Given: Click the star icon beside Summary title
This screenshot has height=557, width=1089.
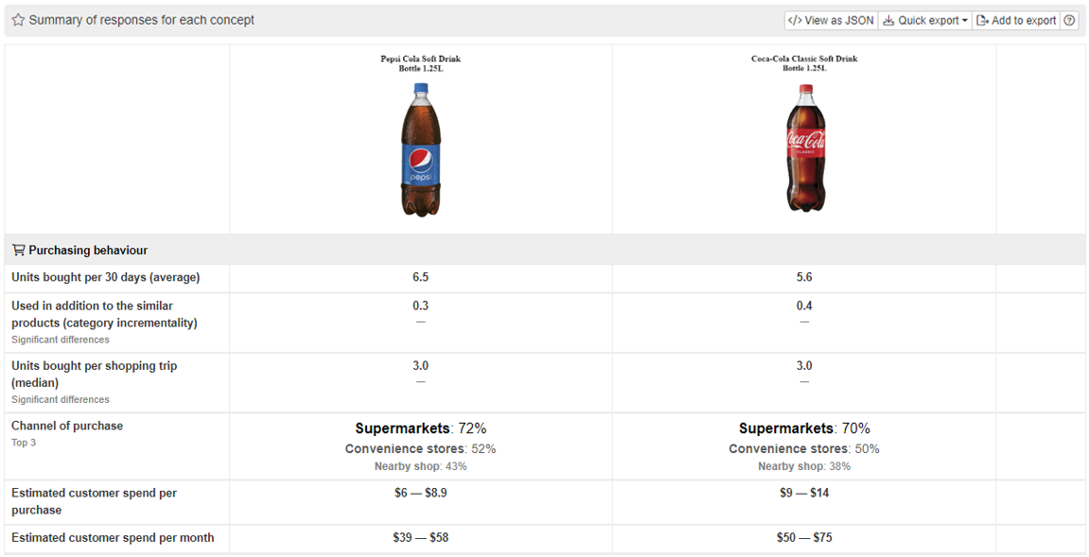Looking at the screenshot, I should 18,20.
